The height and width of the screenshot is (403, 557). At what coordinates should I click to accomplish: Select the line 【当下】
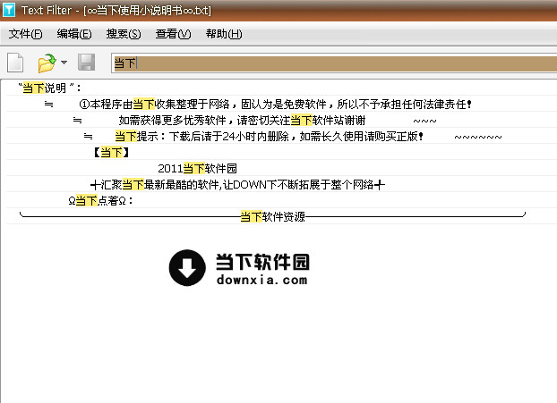click(x=282, y=153)
